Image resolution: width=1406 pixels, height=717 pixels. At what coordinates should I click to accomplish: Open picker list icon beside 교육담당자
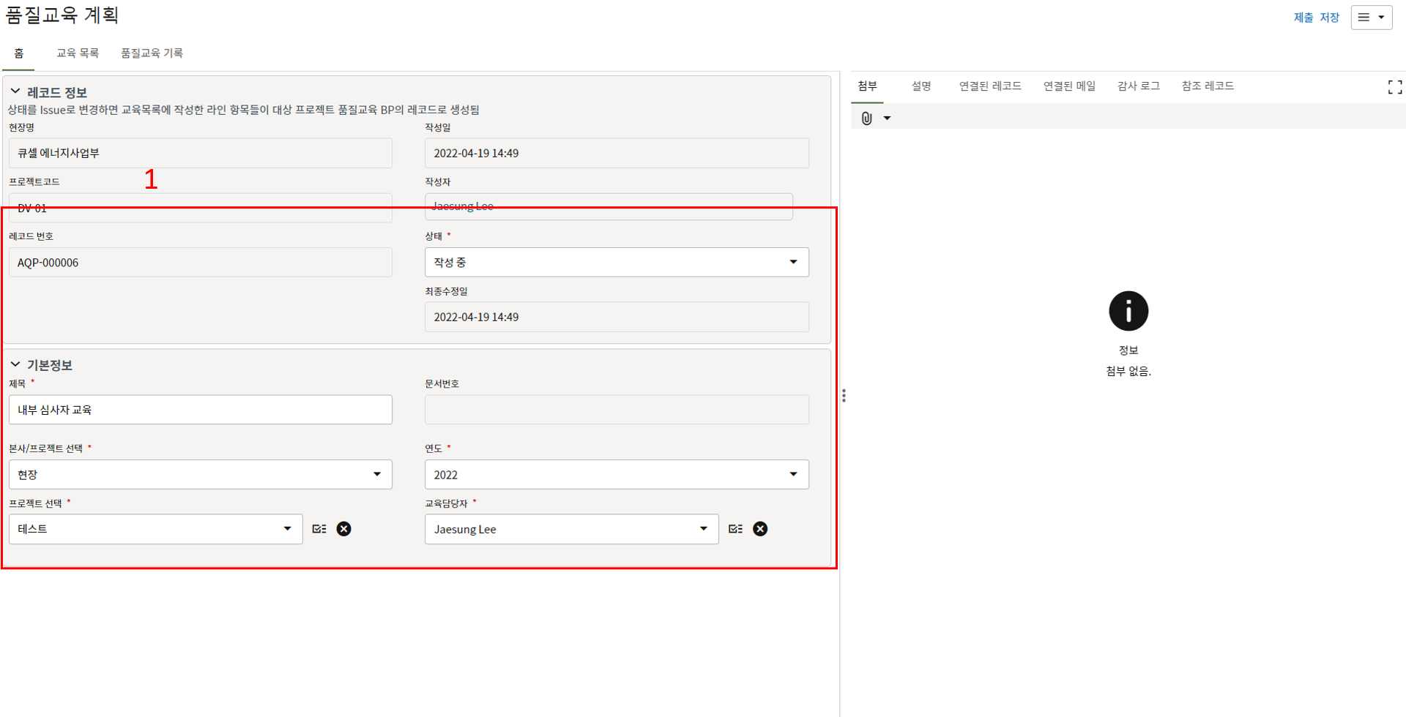point(735,529)
